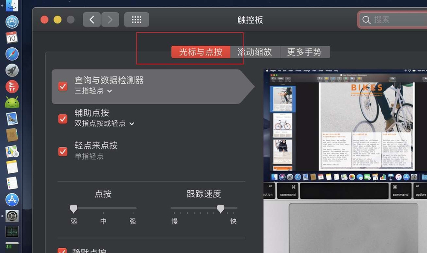
Task: Open the red circular app icon in Dock
Action: (x=12, y=87)
